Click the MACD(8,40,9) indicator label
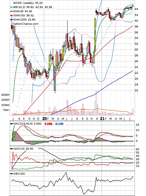 [x=27, y=124]
